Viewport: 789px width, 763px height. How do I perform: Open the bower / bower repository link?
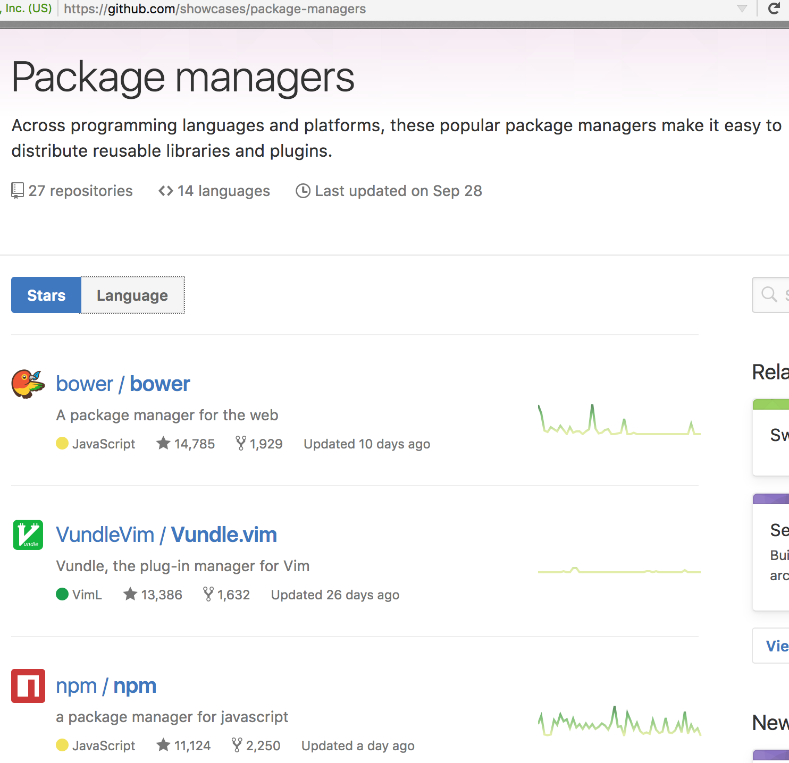point(123,384)
